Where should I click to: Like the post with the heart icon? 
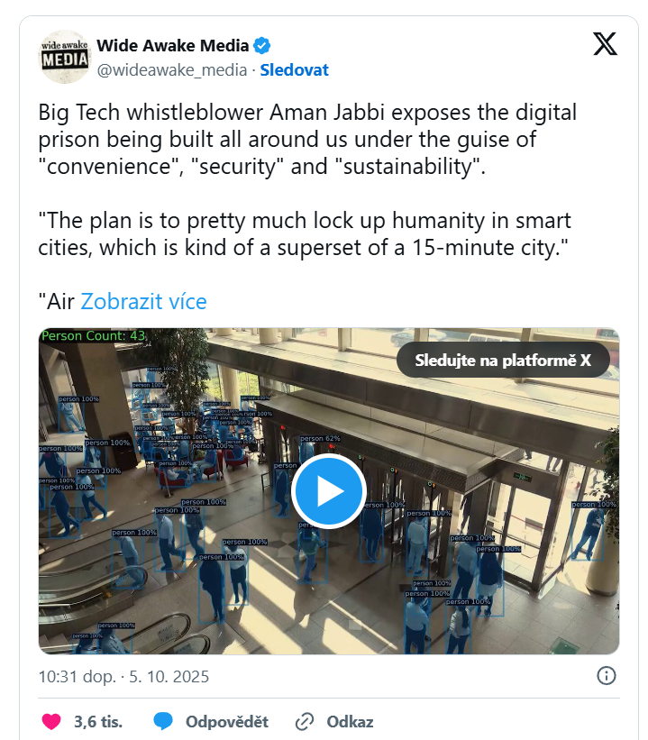(52, 721)
